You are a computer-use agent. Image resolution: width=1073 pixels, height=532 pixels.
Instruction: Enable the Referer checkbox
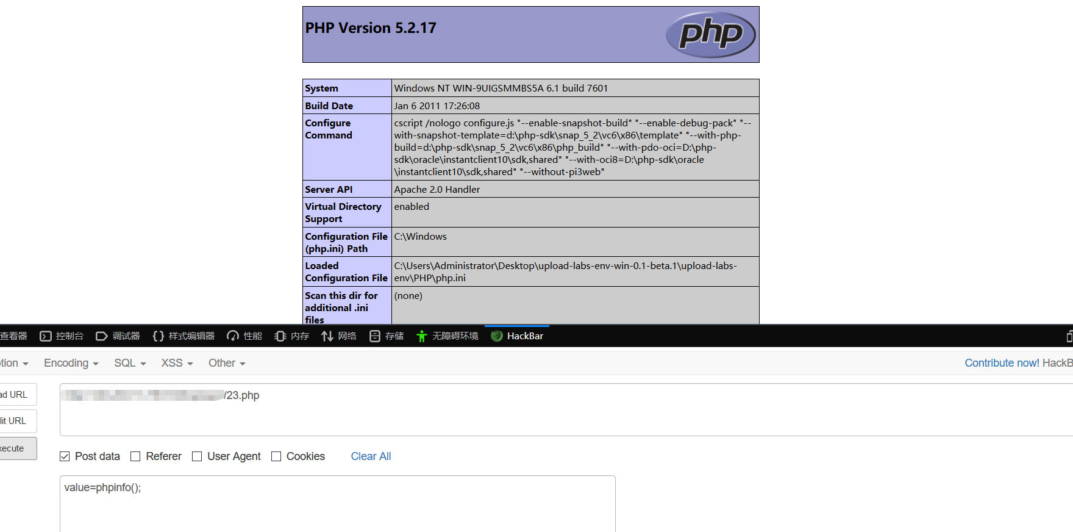(135, 456)
